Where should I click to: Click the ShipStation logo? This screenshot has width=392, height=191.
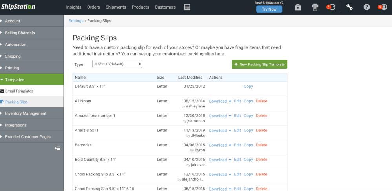(x=18, y=7)
